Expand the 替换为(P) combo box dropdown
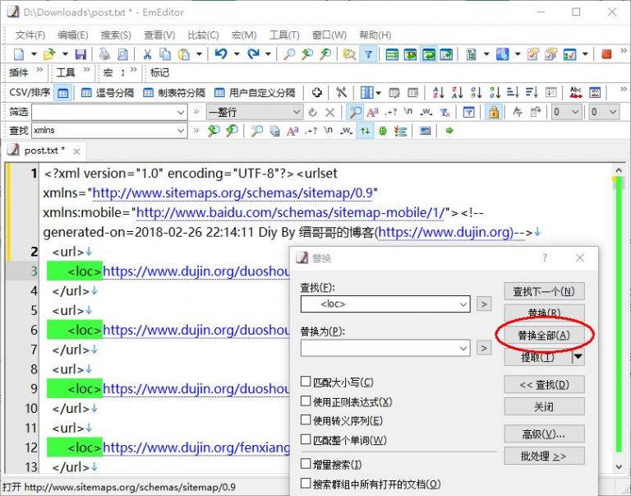 pyautogui.click(x=463, y=348)
